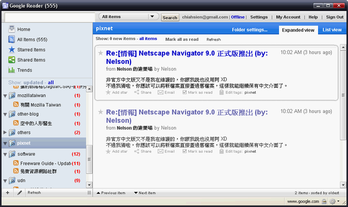Open the Home icon in sidebar
This screenshot has height=207, width=348.
(11, 29)
